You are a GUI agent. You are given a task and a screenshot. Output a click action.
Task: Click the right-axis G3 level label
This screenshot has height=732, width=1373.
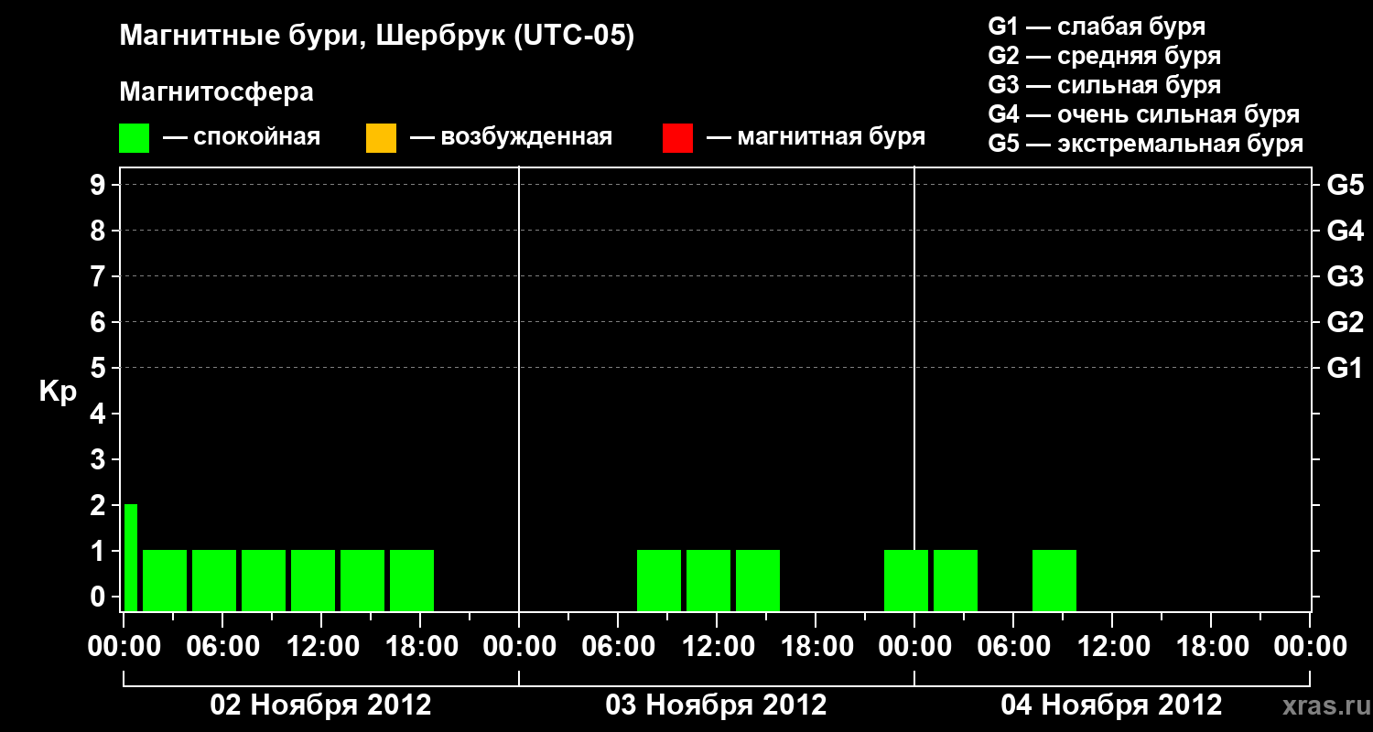click(1345, 277)
